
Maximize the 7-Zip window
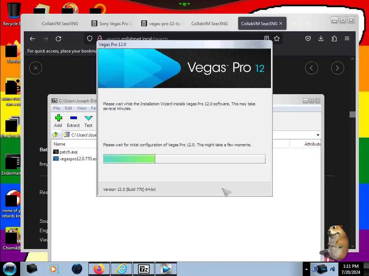(311, 101)
